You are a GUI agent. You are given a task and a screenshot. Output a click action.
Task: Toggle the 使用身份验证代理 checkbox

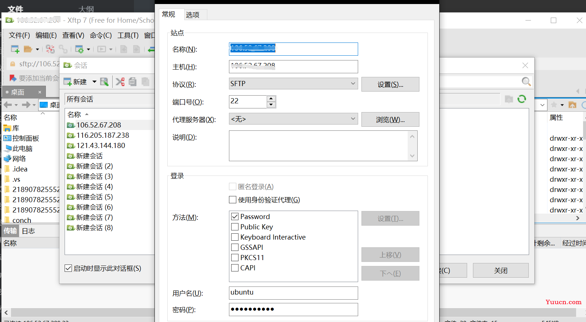pyautogui.click(x=233, y=200)
